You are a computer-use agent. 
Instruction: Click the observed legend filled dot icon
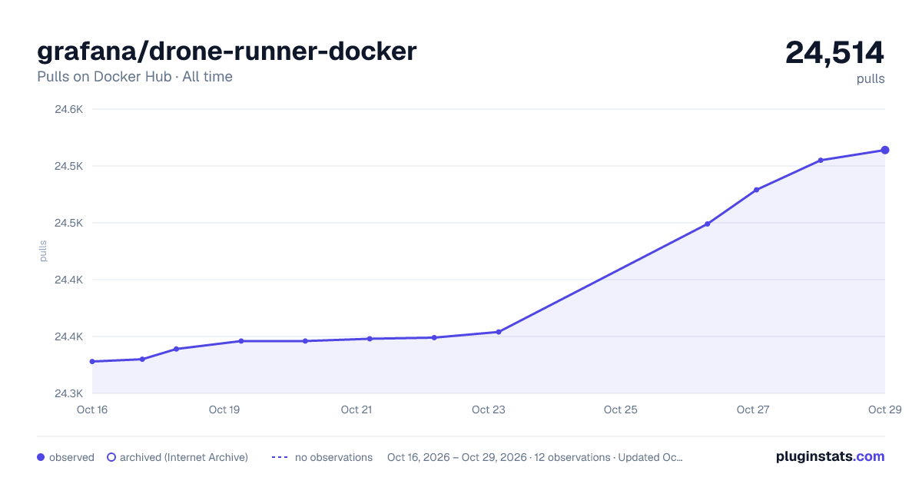click(x=41, y=457)
